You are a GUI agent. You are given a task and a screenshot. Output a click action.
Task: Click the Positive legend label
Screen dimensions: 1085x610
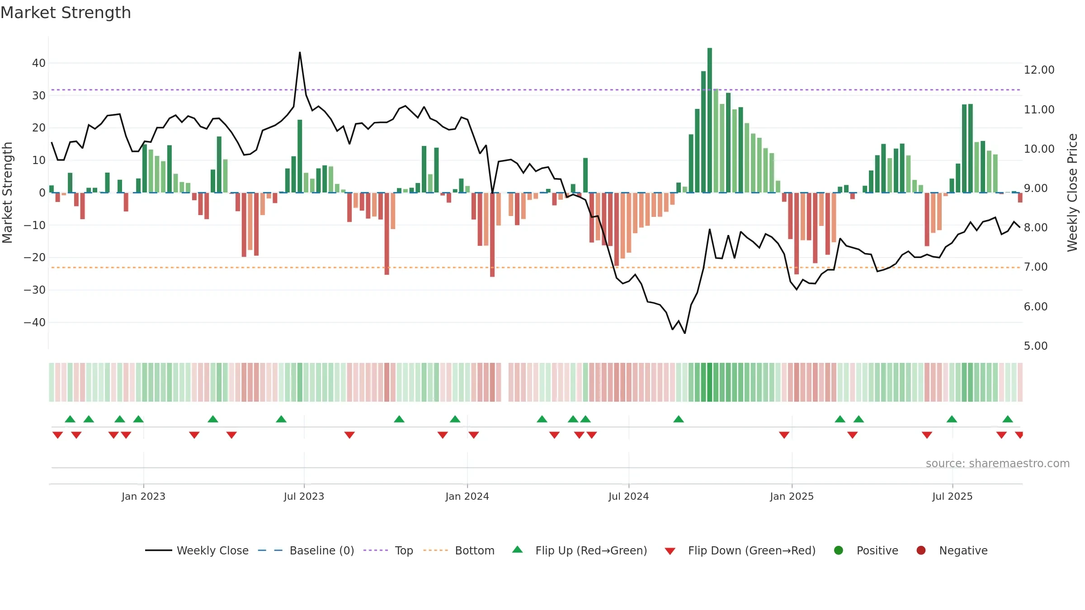click(877, 550)
